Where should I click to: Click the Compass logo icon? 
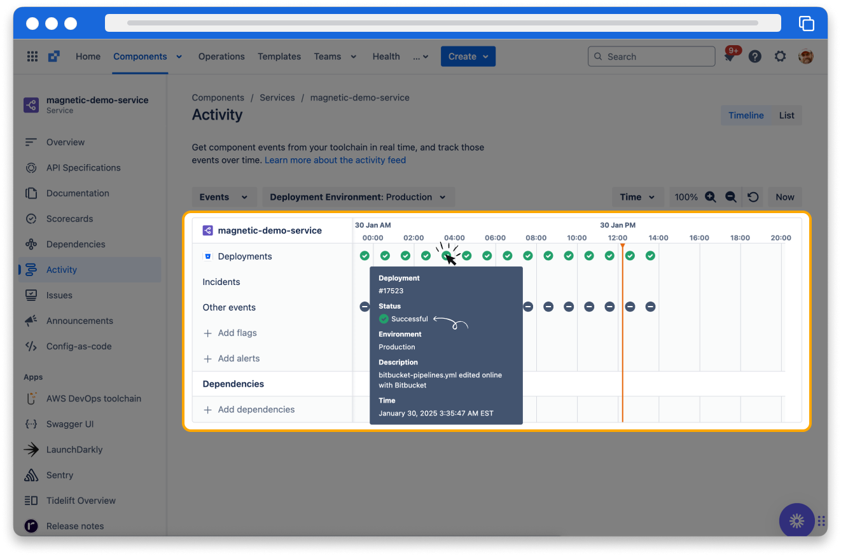coord(54,57)
